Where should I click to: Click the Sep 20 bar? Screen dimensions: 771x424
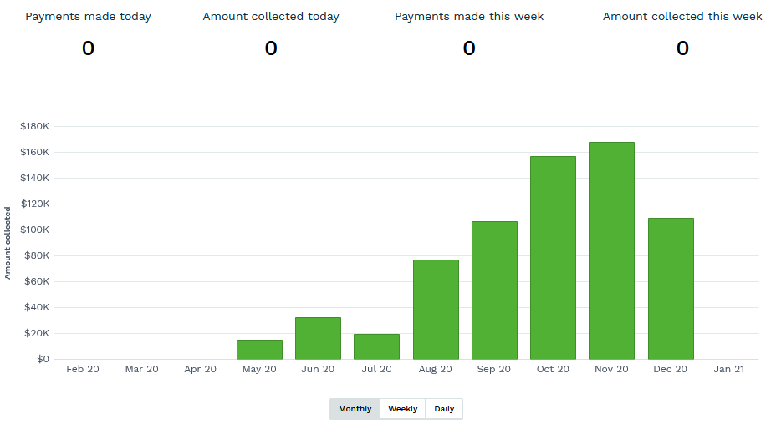[494, 290]
